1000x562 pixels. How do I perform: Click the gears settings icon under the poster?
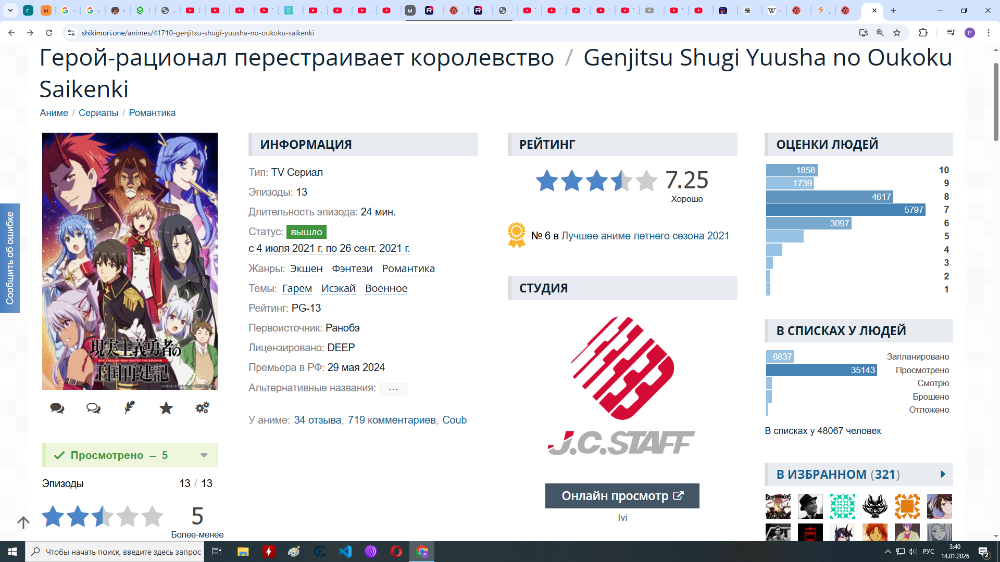pyautogui.click(x=202, y=407)
